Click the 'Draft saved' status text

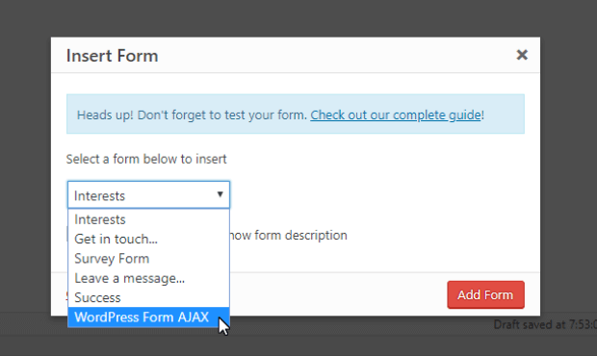pos(545,324)
